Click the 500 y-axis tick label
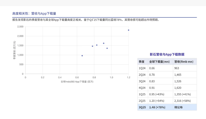This screenshot has width=206, height=119. pos(21,65)
